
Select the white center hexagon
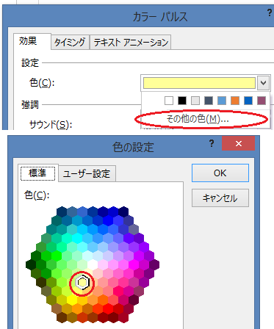tap(93, 264)
